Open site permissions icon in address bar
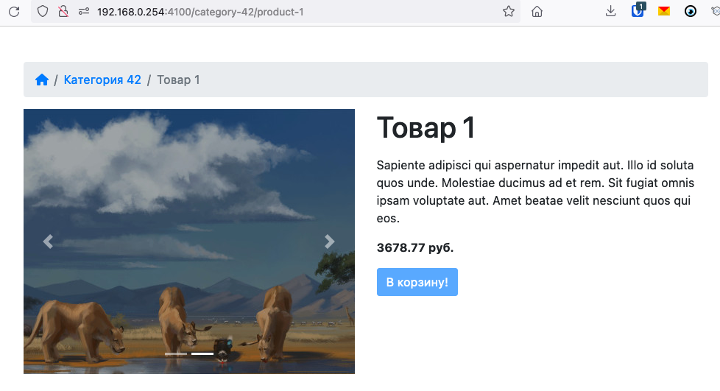Viewport: 720px width, 391px height. tap(84, 12)
